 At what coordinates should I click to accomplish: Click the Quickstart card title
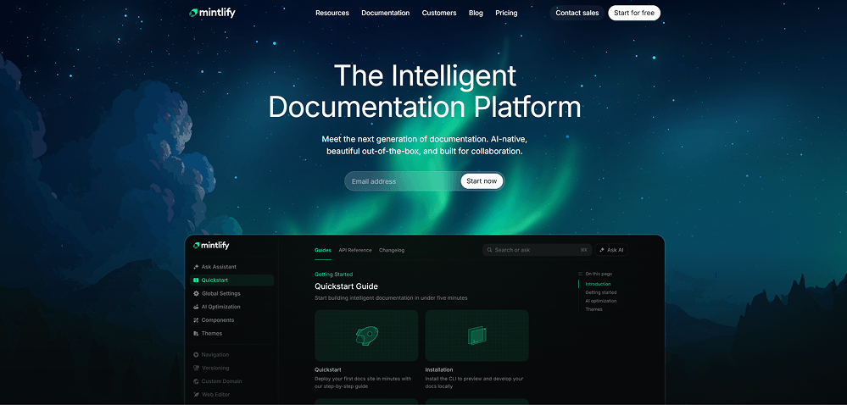point(328,370)
